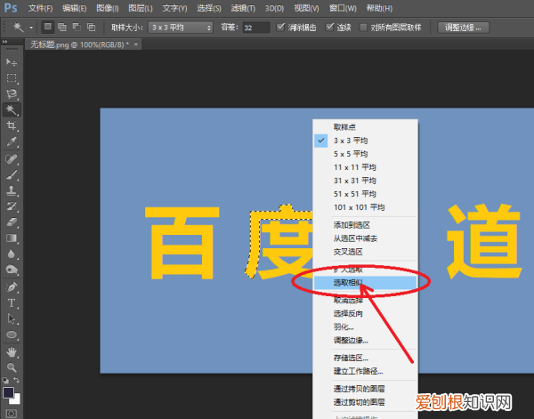Open the 3D(D) menu

pos(274,8)
